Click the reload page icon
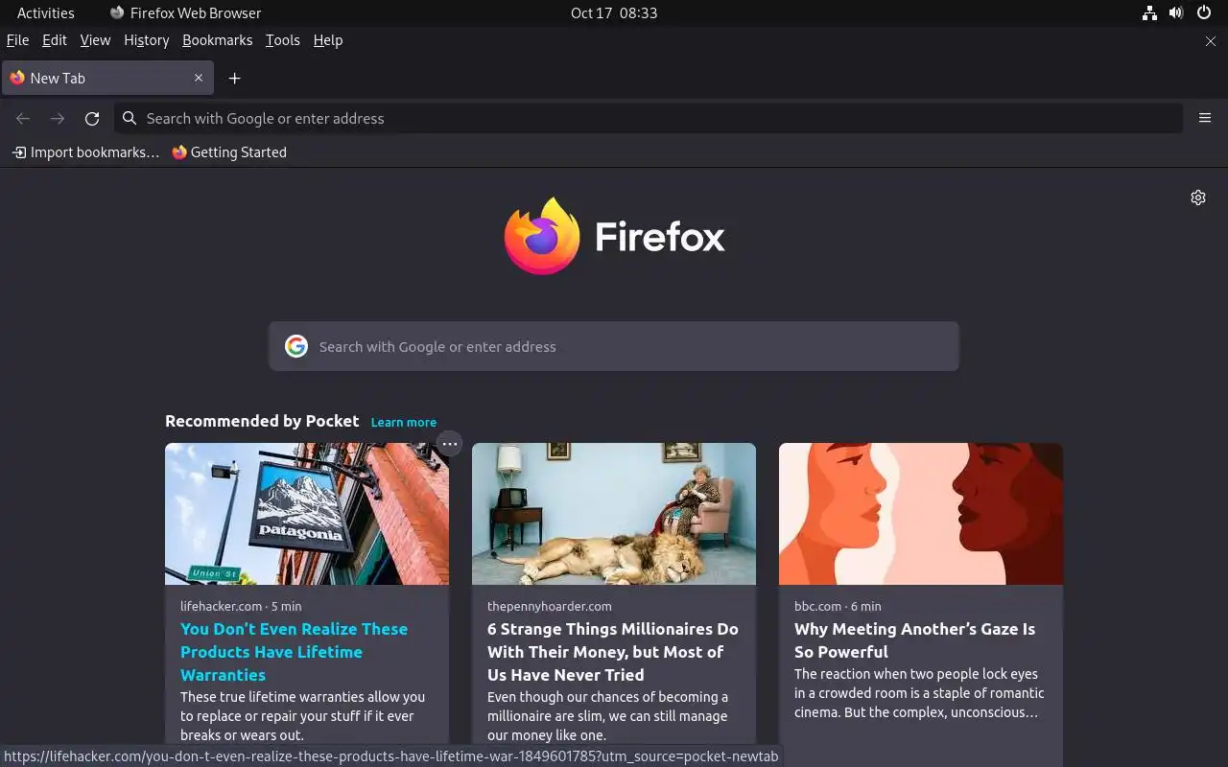This screenshot has width=1228, height=767. pyautogui.click(x=92, y=119)
